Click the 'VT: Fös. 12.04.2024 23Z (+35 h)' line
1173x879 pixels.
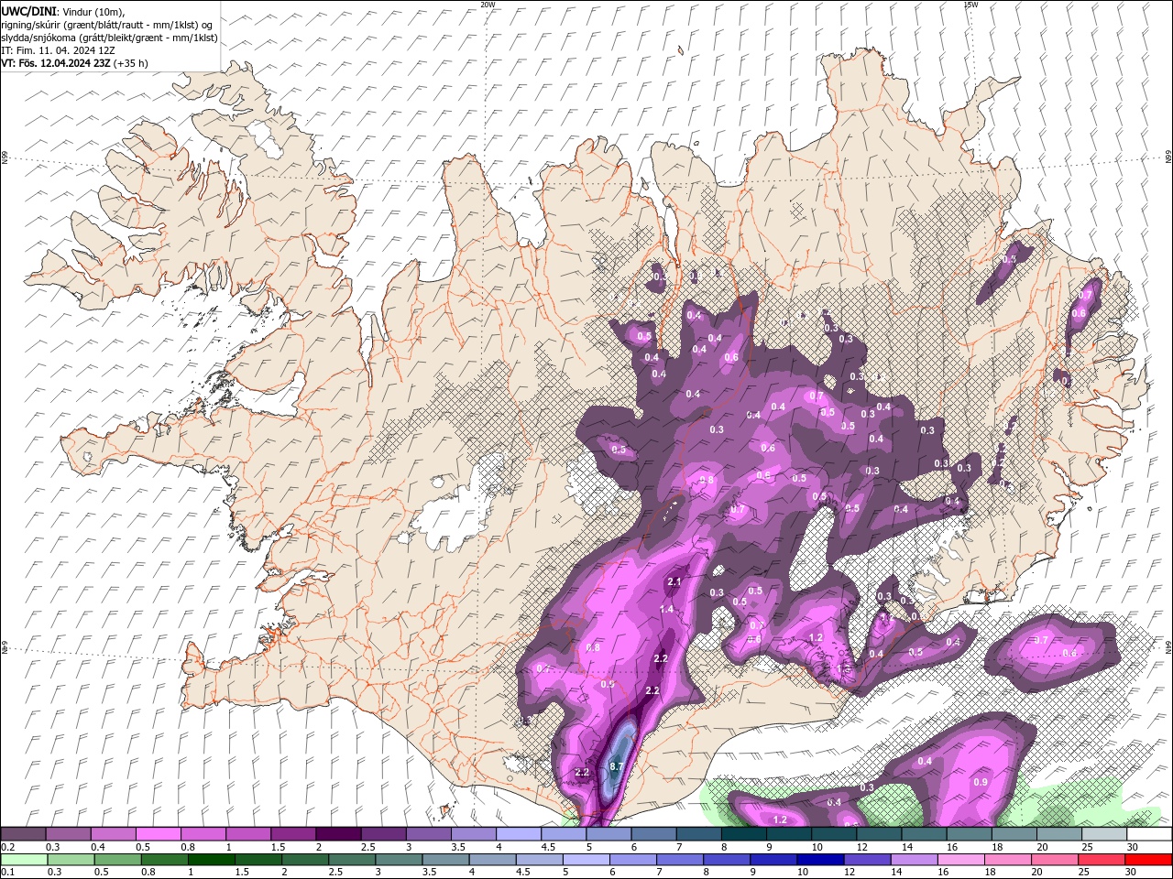(75, 63)
